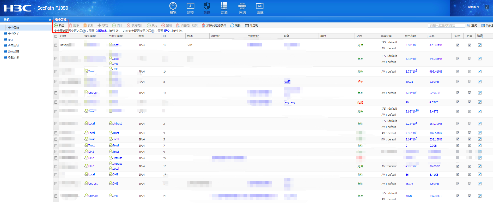Click the 立即加速 link

[x=101, y=31]
